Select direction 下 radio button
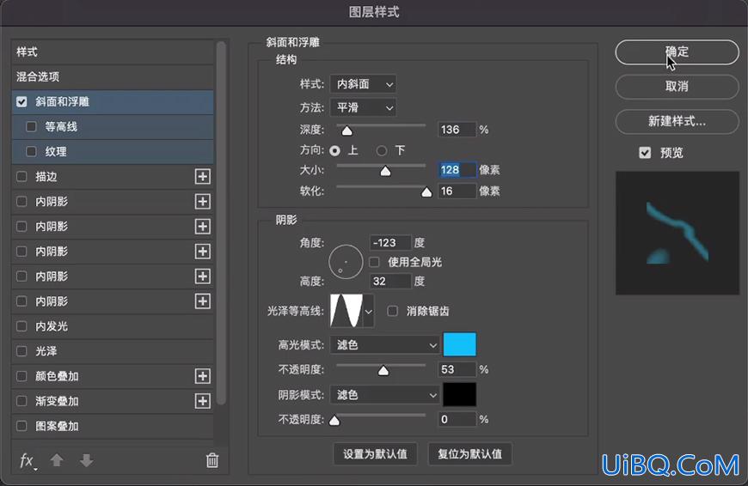Image resolution: width=748 pixels, height=486 pixels. [x=382, y=150]
